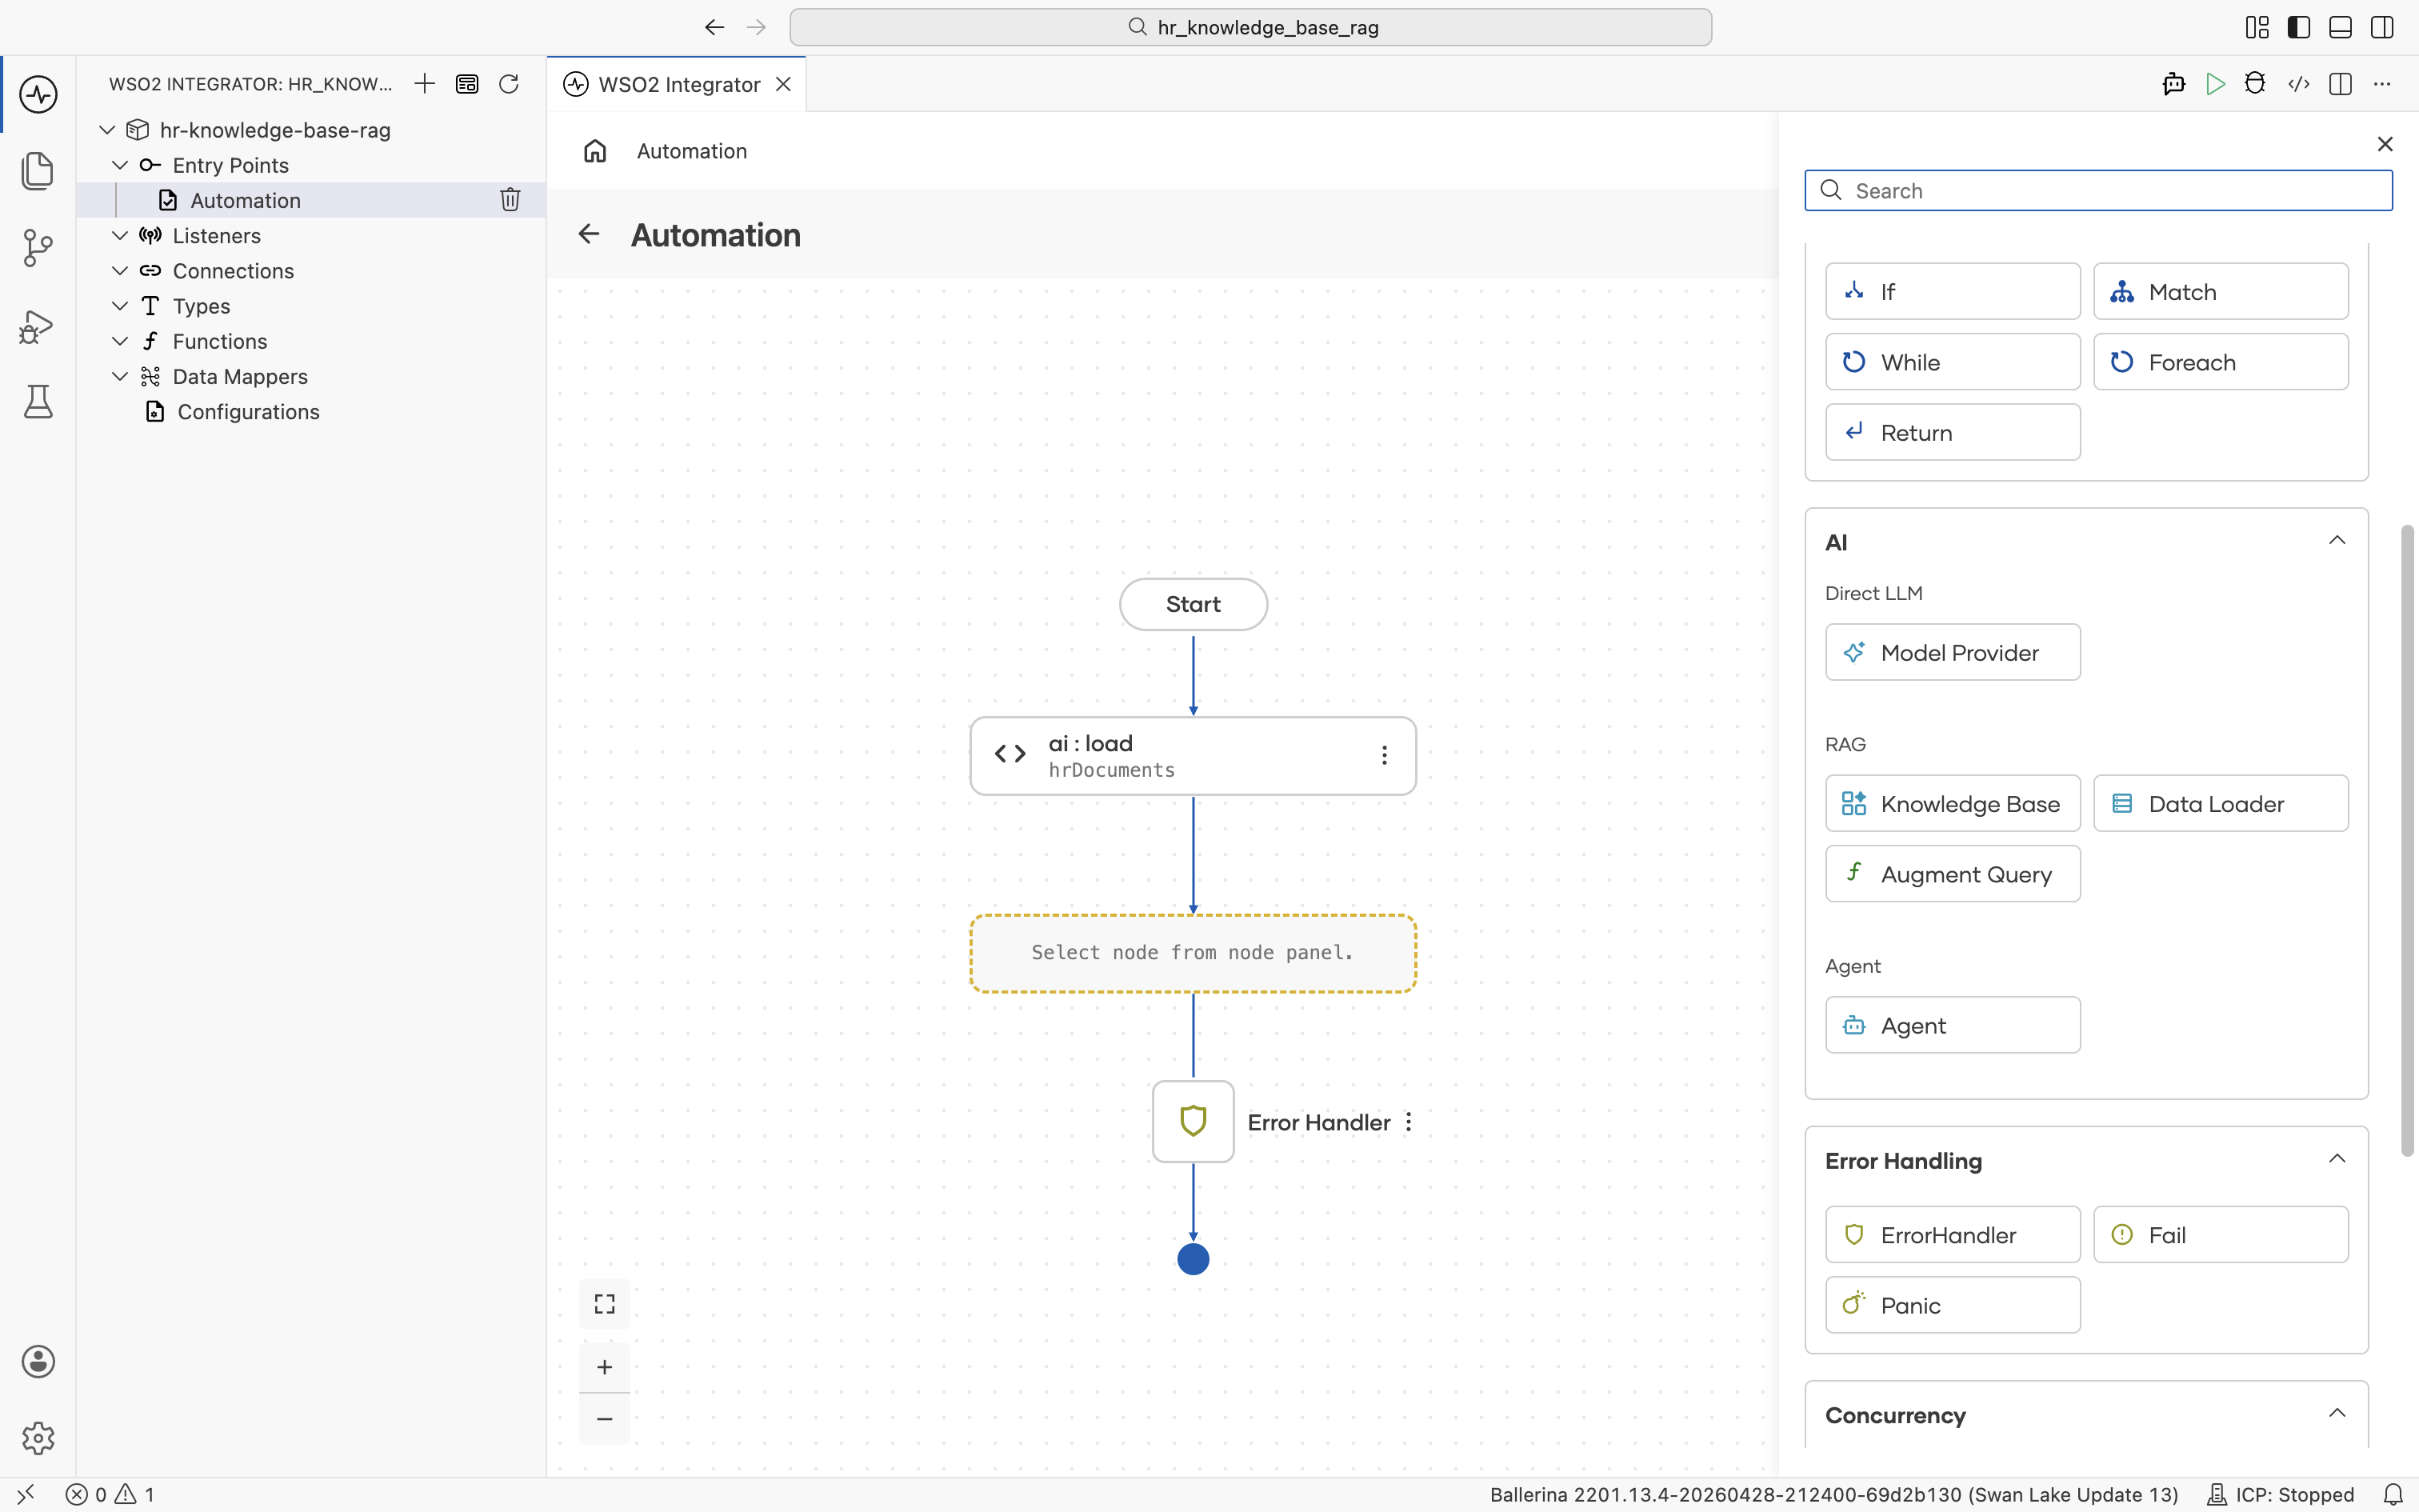Click the Error Handler shield node
The width and height of the screenshot is (2419, 1512).
click(1194, 1121)
